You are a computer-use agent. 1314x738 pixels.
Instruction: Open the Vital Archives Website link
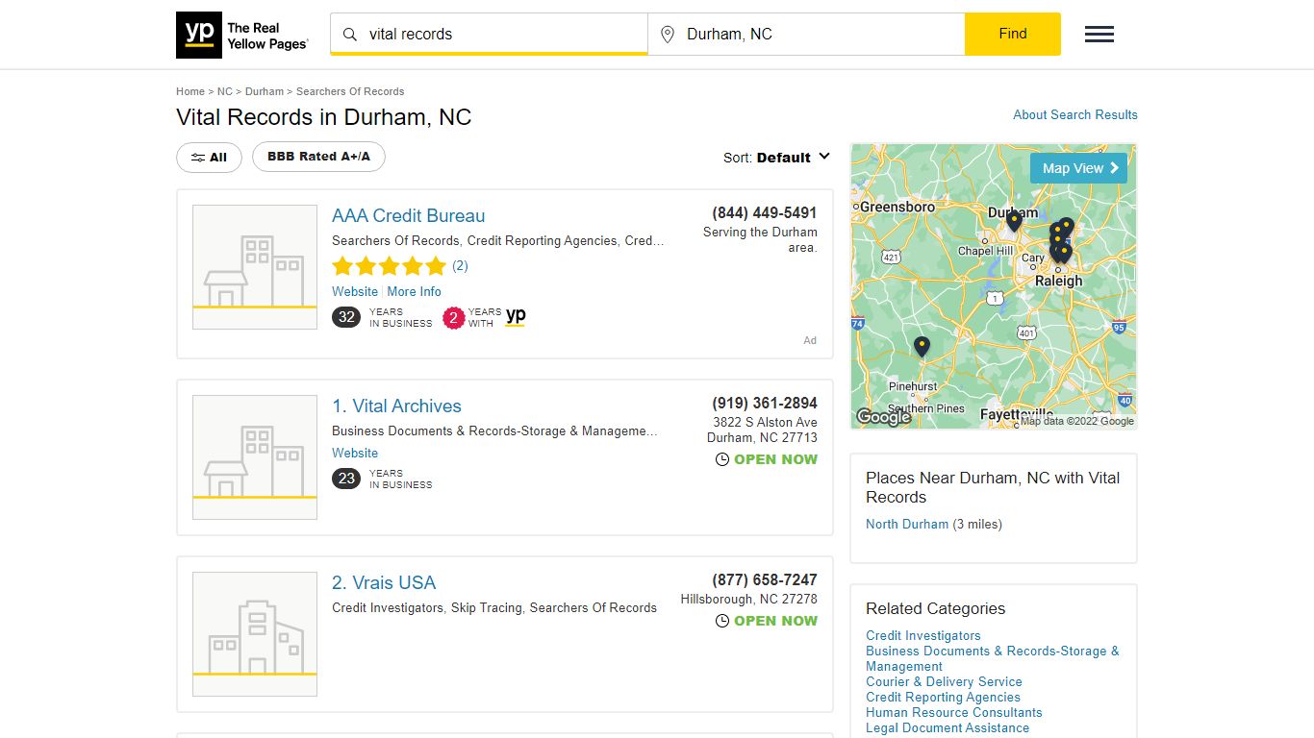(x=355, y=453)
